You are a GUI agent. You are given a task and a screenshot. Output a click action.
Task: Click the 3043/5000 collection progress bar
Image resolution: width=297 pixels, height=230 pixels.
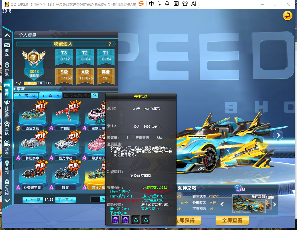coord(34,83)
